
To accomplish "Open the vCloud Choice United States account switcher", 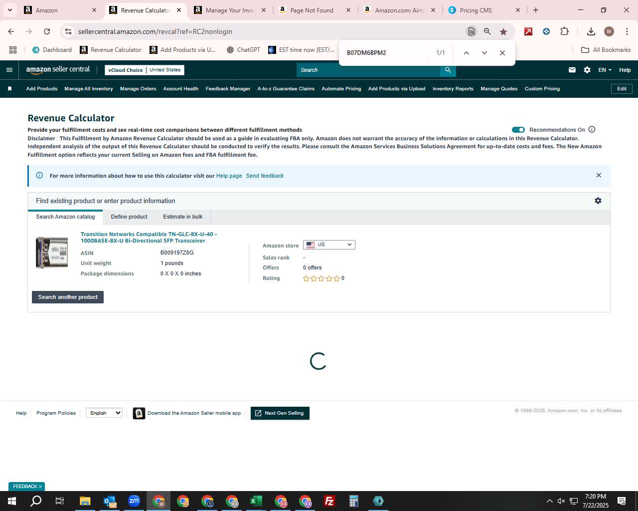I will [145, 70].
